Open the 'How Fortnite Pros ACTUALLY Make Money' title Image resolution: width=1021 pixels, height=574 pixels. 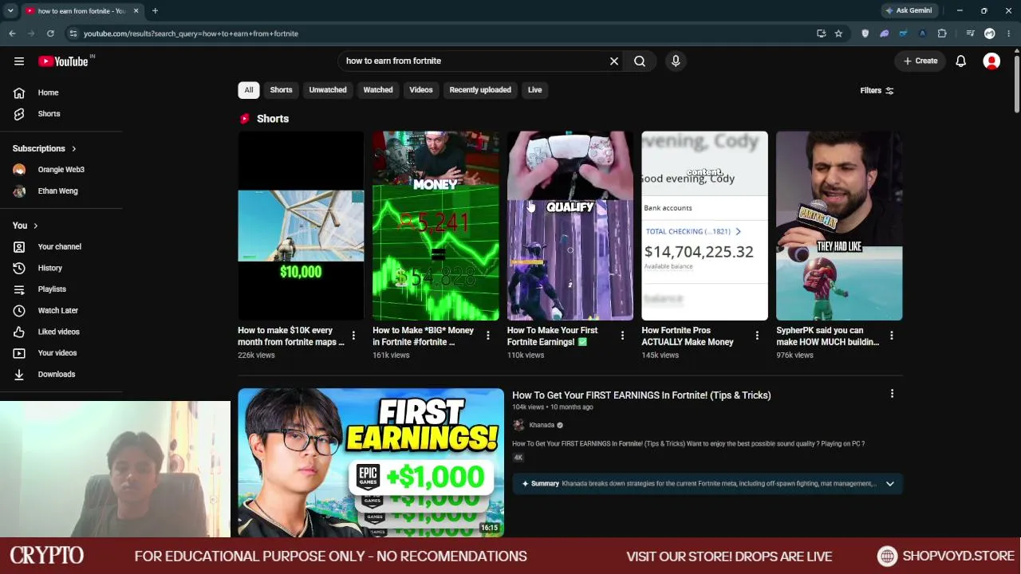688,336
